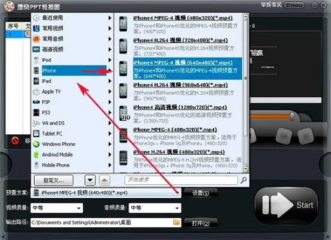The height and width of the screenshot is (240, 331).
Task: Expand submenu arrow for Apple TV
Action: tap(110, 92)
